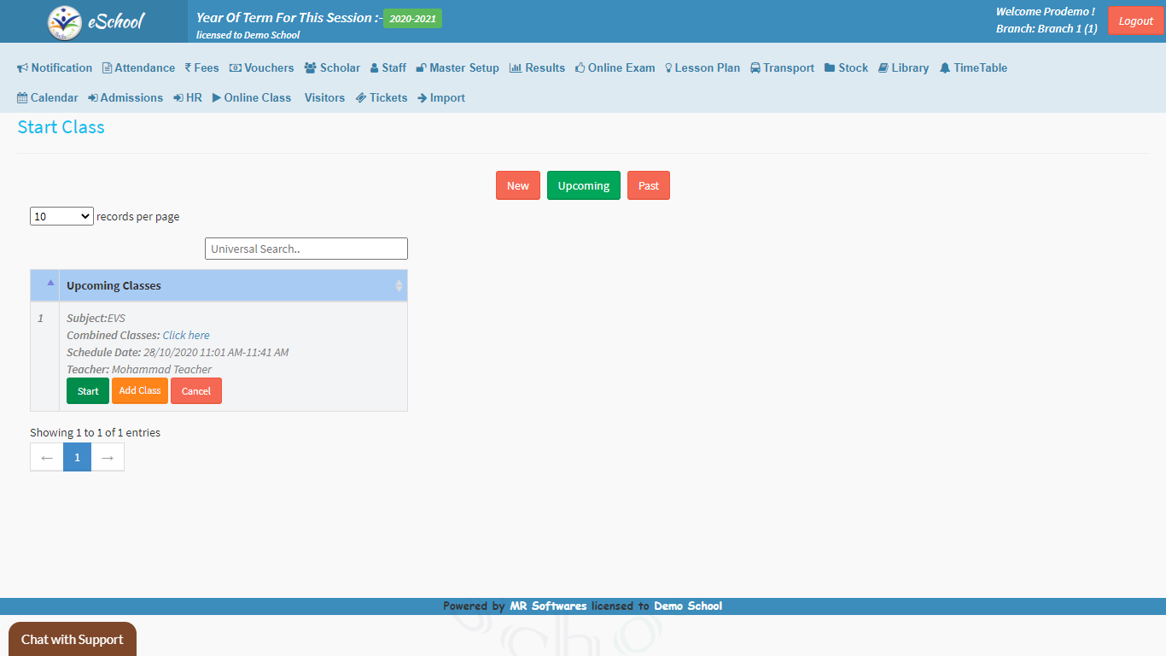Focus the Universal Search field
Screen dimensions: 1166x656
(x=306, y=249)
